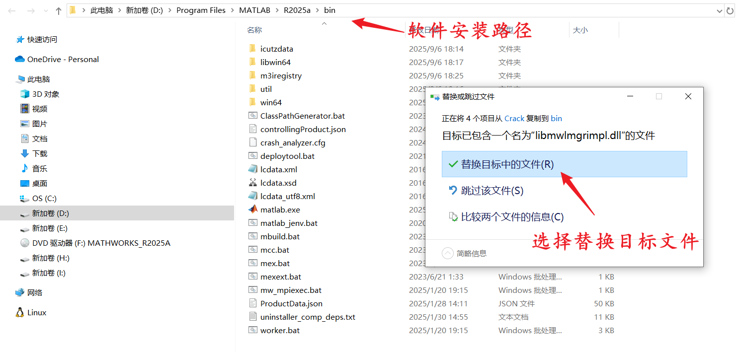
Task: Click the 3D Objects icon
Action: (x=25, y=94)
